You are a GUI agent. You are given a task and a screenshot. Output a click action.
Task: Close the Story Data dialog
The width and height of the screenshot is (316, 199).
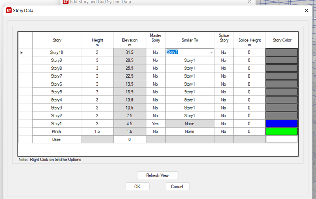pos(307,11)
